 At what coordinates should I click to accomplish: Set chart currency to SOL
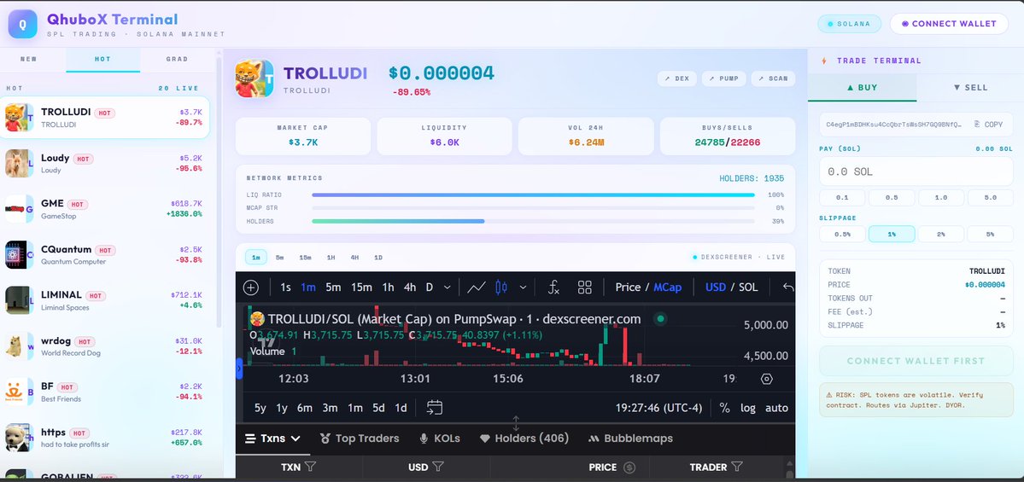[748, 287]
